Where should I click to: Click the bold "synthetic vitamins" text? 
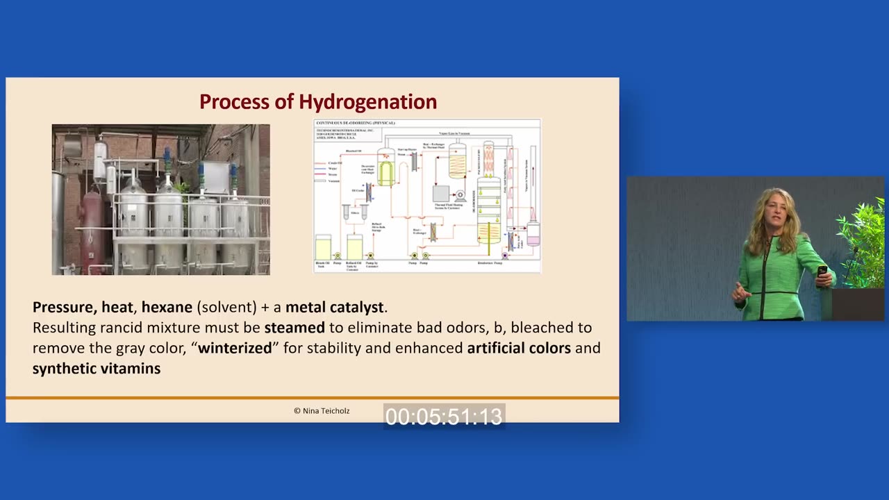coord(97,369)
